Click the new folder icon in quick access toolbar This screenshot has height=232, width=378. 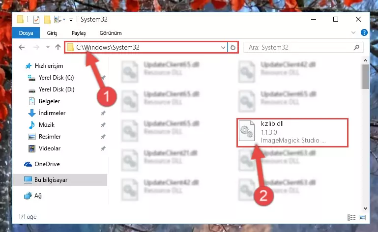[47, 20]
